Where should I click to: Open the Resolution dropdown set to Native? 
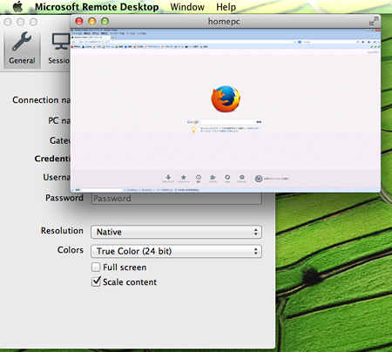[x=176, y=232]
